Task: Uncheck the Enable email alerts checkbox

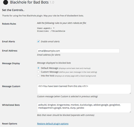Action: click(x=38, y=41)
